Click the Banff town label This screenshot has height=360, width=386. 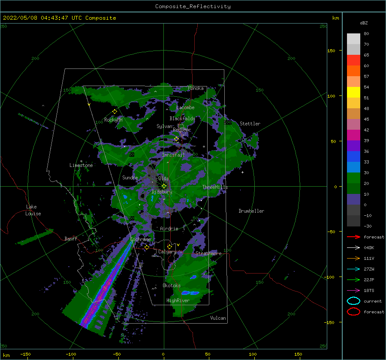coord(71,238)
